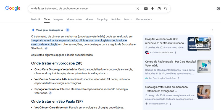Open options dots beside oncocarevet.com.br
The width and height of the screenshot is (221, 110).
170,104
